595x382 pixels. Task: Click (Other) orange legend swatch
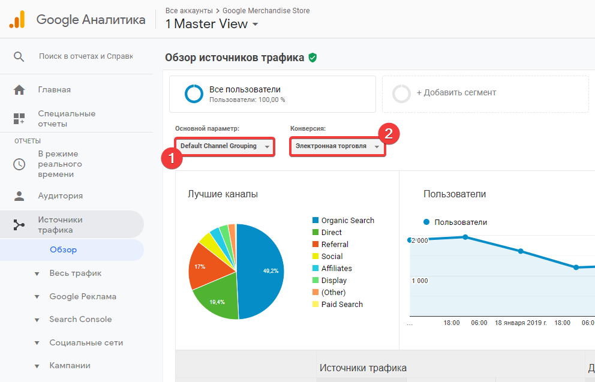315,293
